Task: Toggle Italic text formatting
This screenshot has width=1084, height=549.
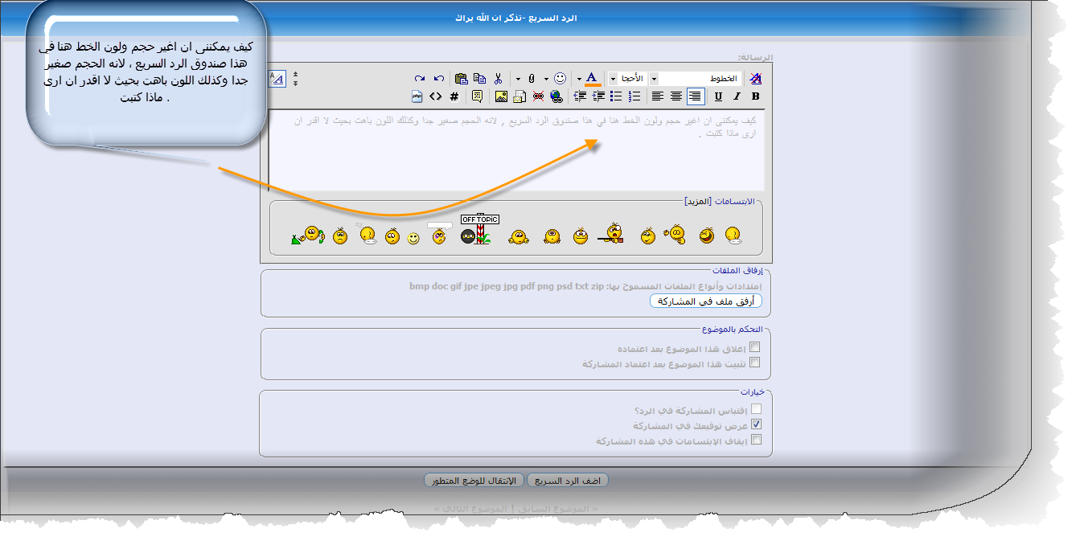Action: pyautogui.click(x=737, y=96)
